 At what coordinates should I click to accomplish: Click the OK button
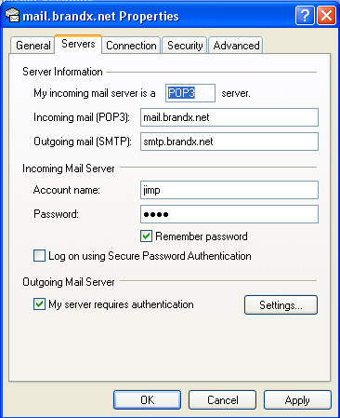pos(147,400)
